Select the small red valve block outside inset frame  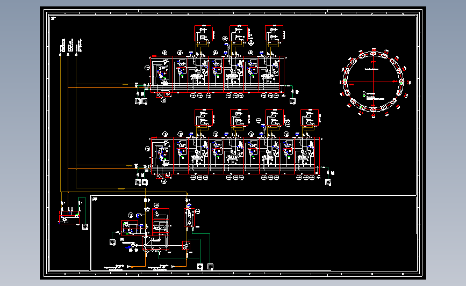[x=69, y=217]
